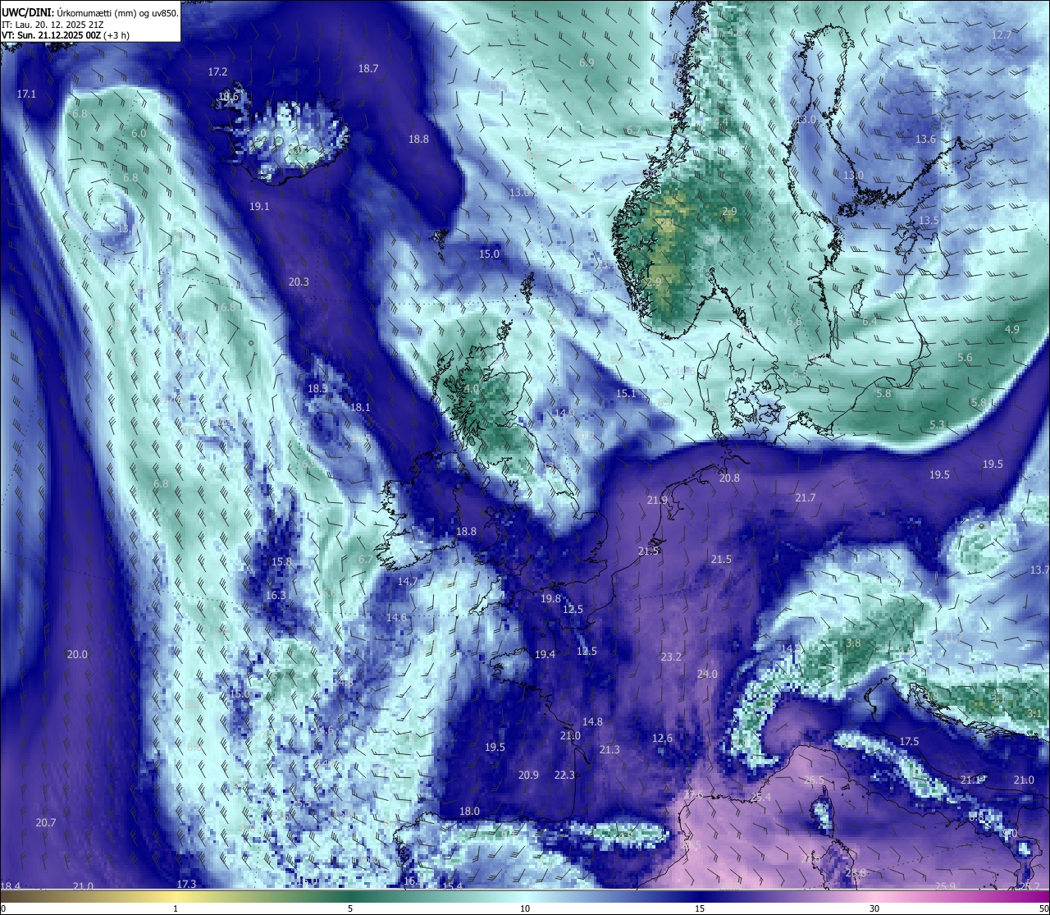This screenshot has height=915, width=1050.
Task: Click the 13.5 value label
Action: pos(929,222)
